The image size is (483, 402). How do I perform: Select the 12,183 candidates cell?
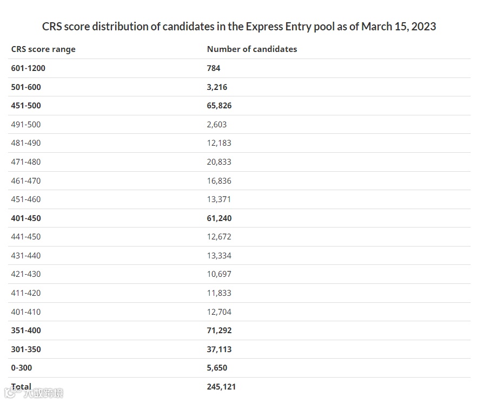pyautogui.click(x=219, y=143)
